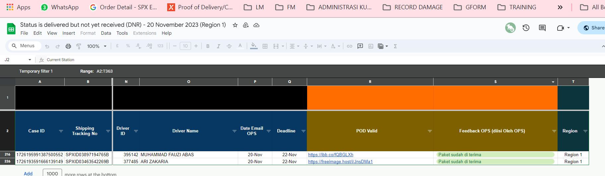605x176 pixels.
Task: Star this spreadsheet document
Action: [x=235, y=25]
